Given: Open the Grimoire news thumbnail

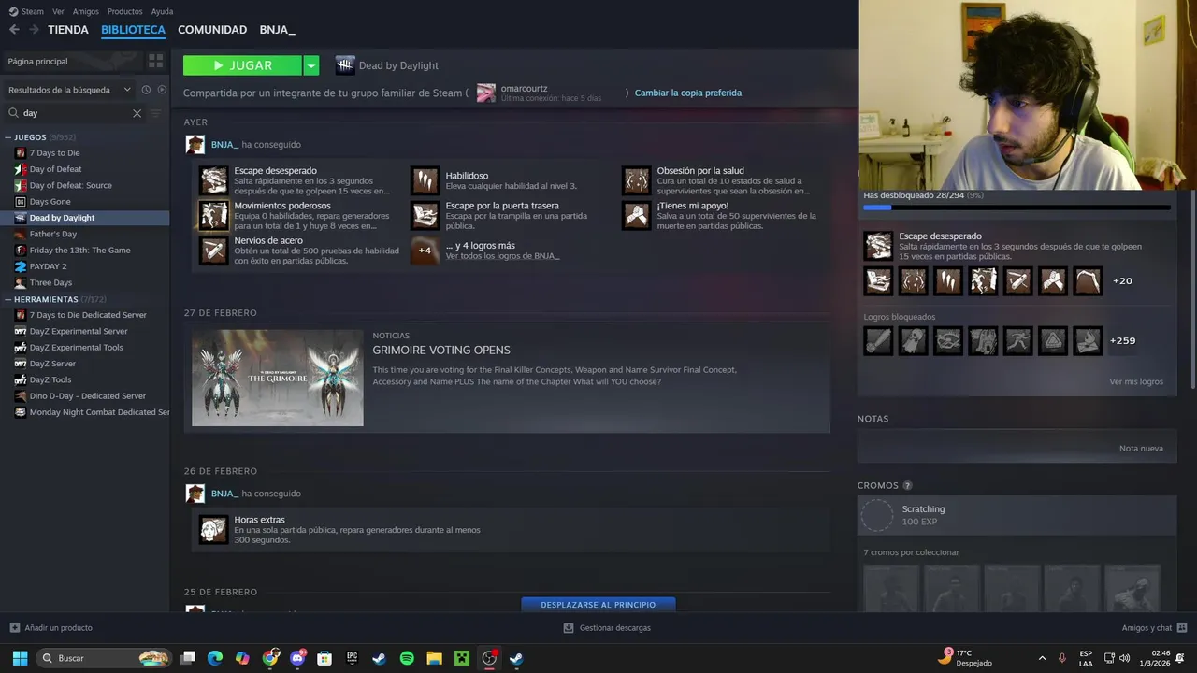Looking at the screenshot, I should [x=278, y=378].
